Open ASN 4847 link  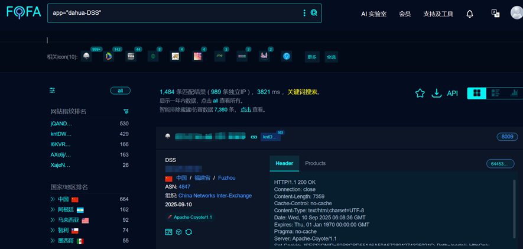[x=184, y=186]
